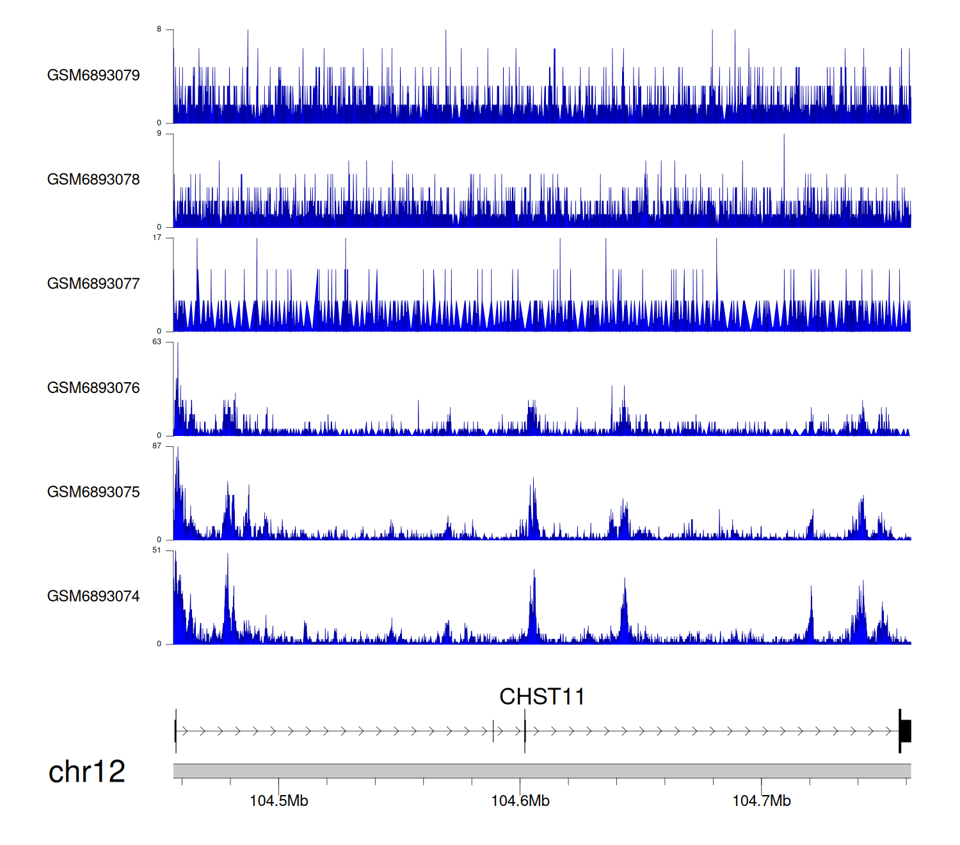Image resolution: width=960 pixels, height=845 pixels.
Task: Click the y-axis maximum value 51
Action: coord(157,551)
